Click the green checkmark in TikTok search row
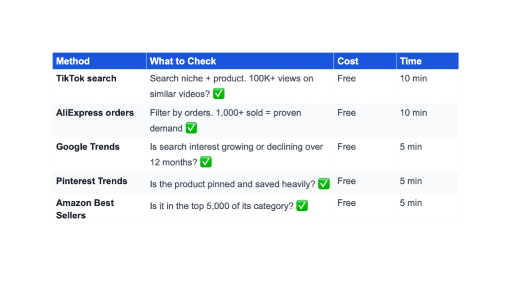This screenshot has width=511, height=287. (219, 94)
